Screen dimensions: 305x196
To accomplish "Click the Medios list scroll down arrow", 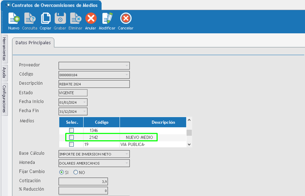I will tap(189, 144).
